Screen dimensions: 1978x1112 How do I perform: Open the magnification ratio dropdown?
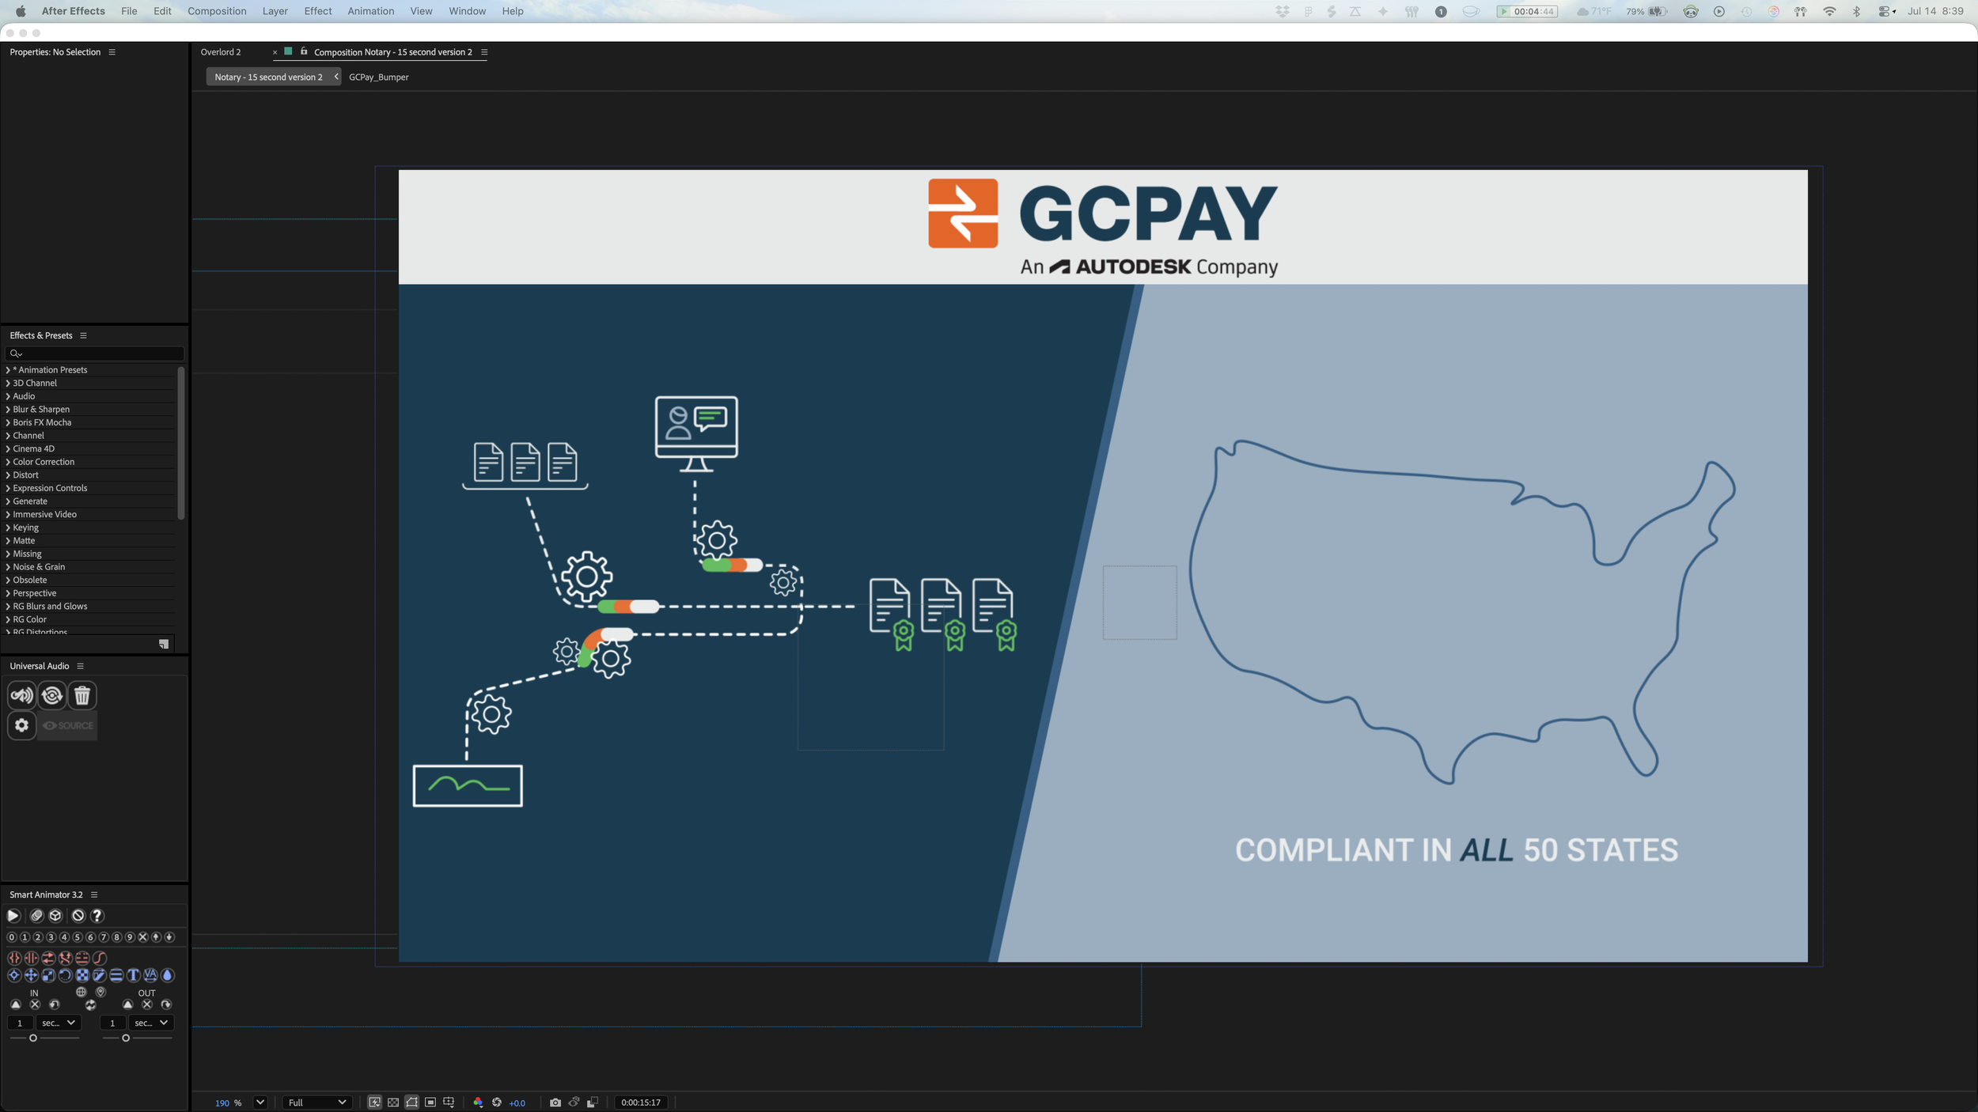coord(260,1103)
